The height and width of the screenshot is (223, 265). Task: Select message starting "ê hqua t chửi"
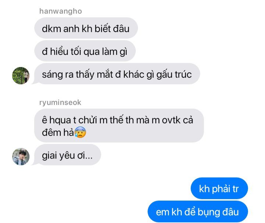click(119, 125)
